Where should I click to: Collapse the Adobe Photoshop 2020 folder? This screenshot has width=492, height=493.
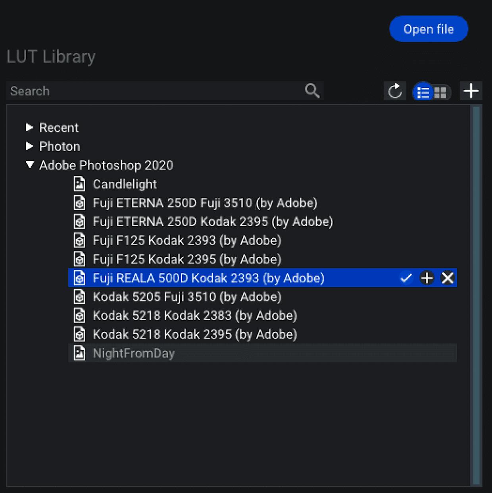click(x=30, y=165)
